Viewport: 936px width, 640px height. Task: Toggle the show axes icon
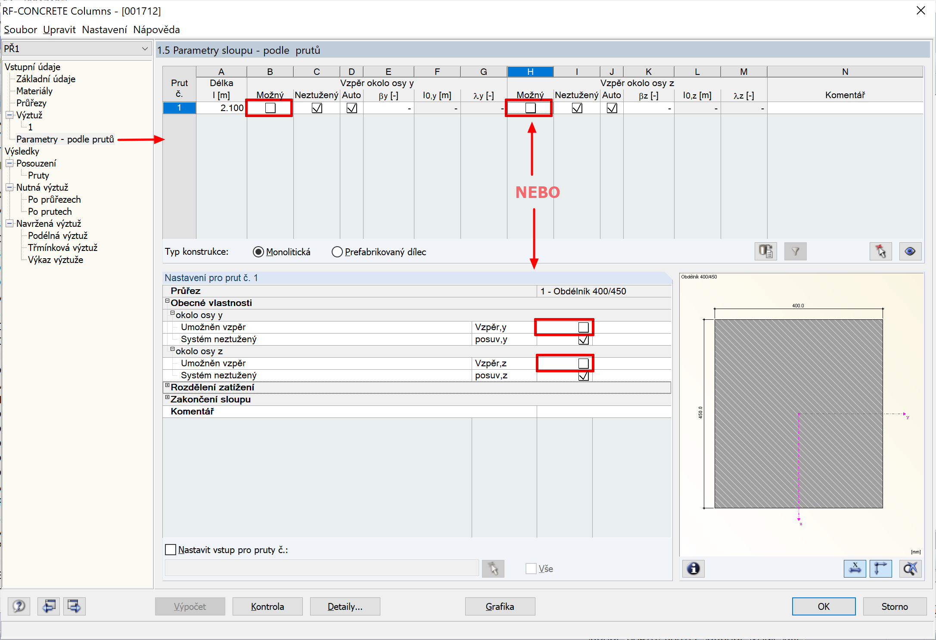coord(880,569)
